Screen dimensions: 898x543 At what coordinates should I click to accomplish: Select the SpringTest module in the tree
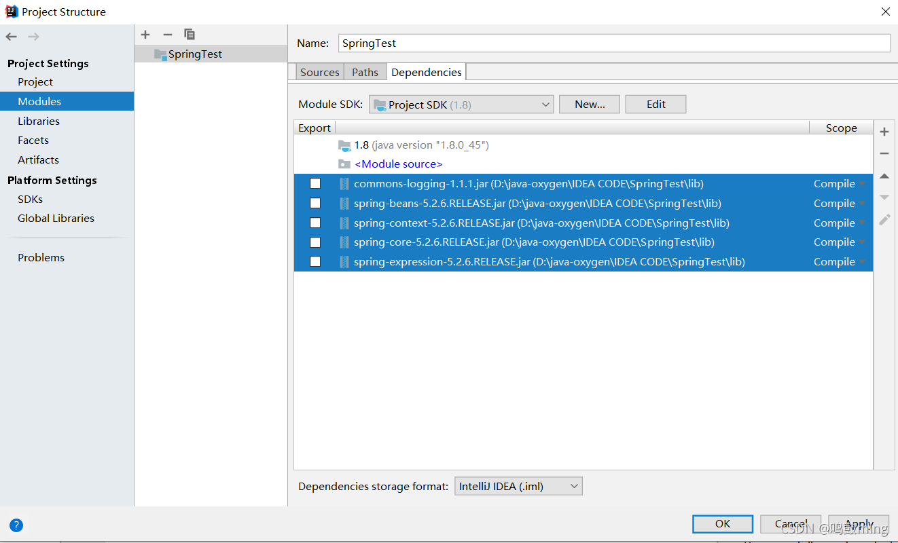pyautogui.click(x=211, y=54)
